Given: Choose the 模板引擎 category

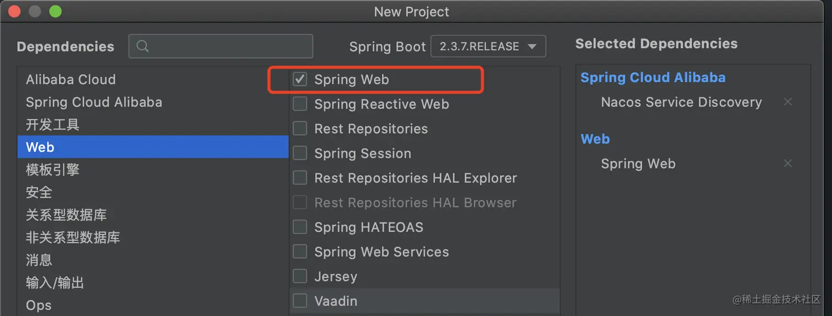Looking at the screenshot, I should click(52, 170).
